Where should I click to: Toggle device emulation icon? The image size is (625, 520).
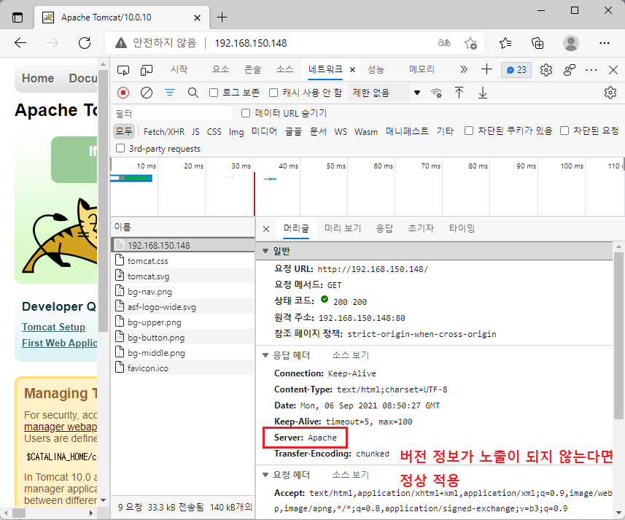(x=147, y=71)
